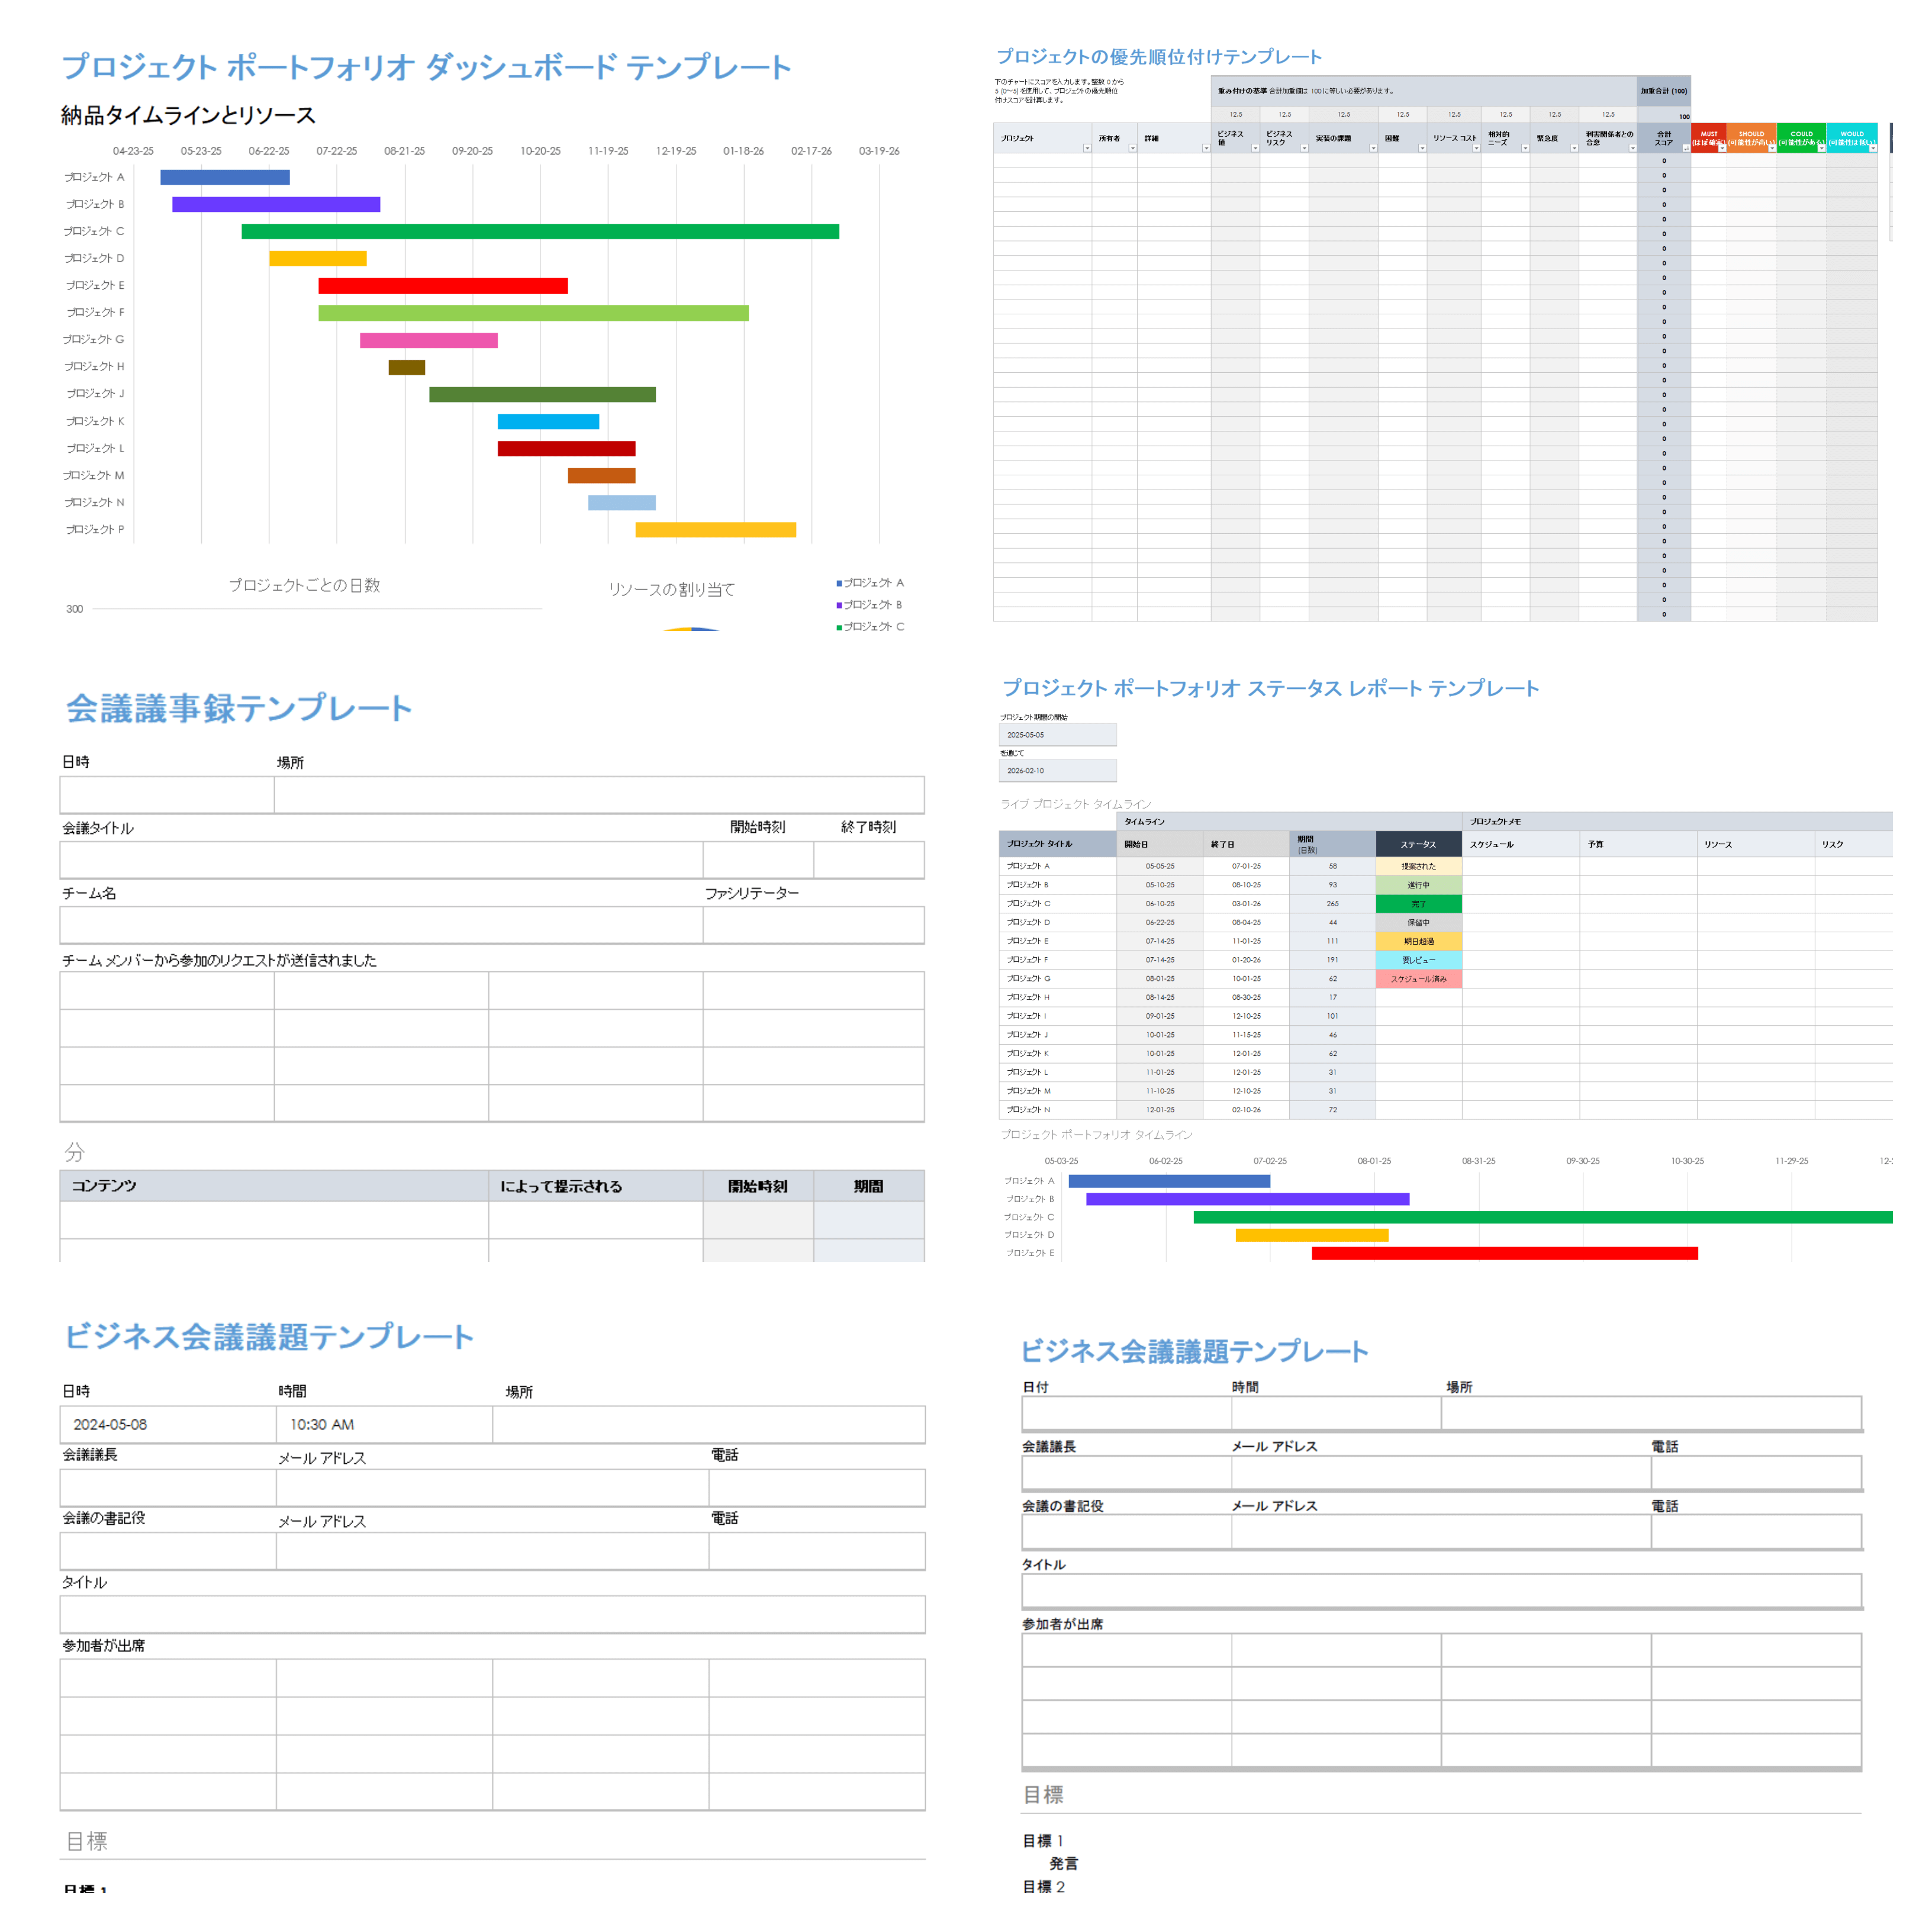Click the コンテンツ header in minutes table
This screenshot has width=1932, height=1932.
(x=274, y=1186)
